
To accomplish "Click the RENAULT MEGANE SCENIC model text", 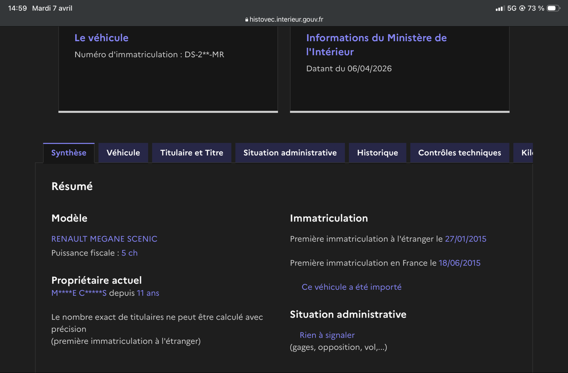I will coord(104,239).
